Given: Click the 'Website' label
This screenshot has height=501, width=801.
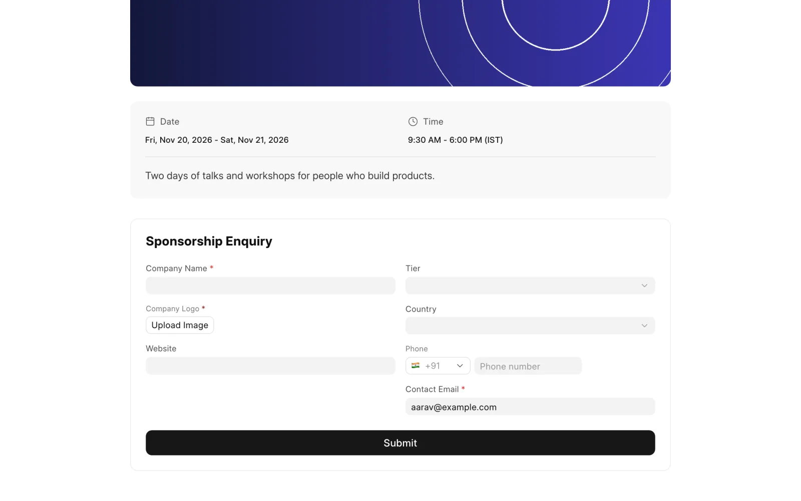Looking at the screenshot, I should coord(161,349).
